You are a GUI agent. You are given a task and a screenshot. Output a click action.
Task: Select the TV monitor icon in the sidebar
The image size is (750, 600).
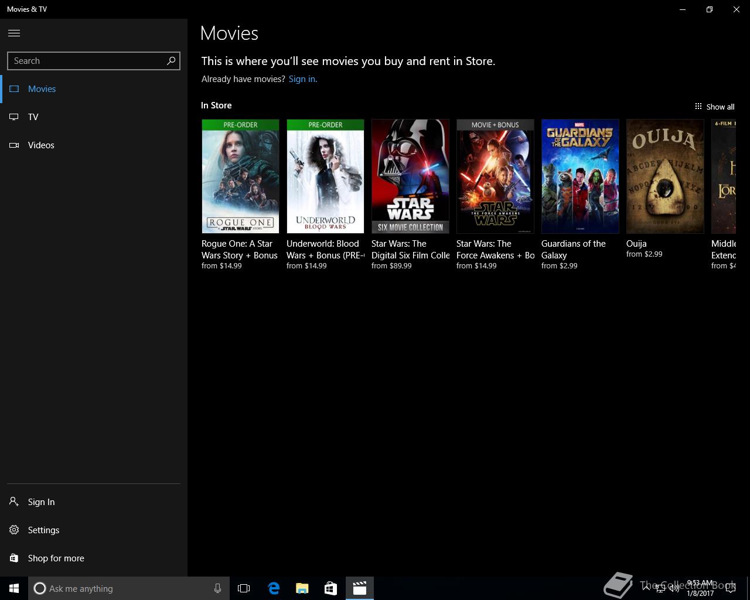[x=14, y=117]
